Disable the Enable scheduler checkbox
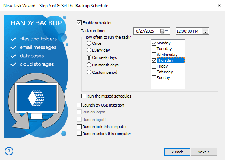This screenshot has height=160, width=225. click(x=79, y=23)
